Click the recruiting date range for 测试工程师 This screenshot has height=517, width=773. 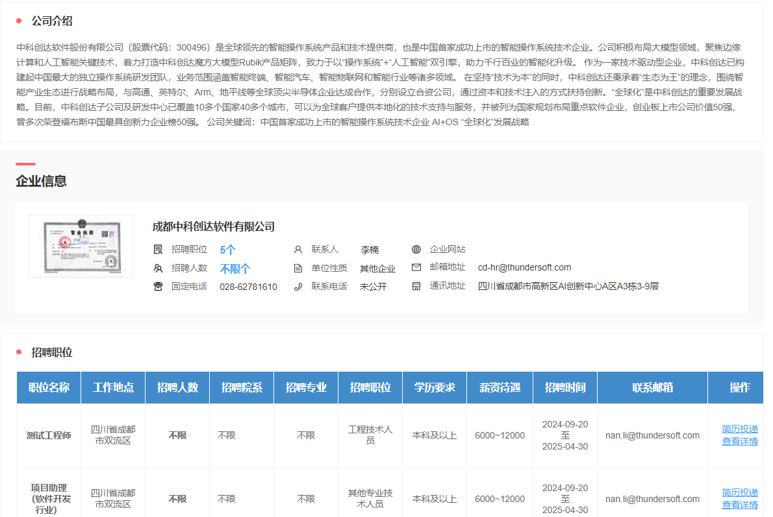coord(565,435)
